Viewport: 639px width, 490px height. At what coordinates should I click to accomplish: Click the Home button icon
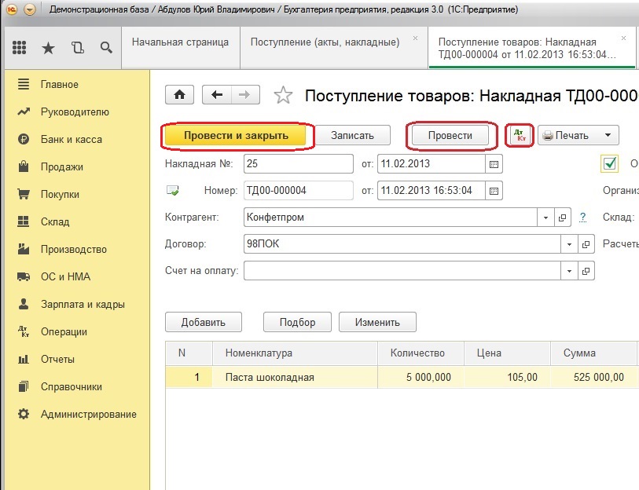179,95
